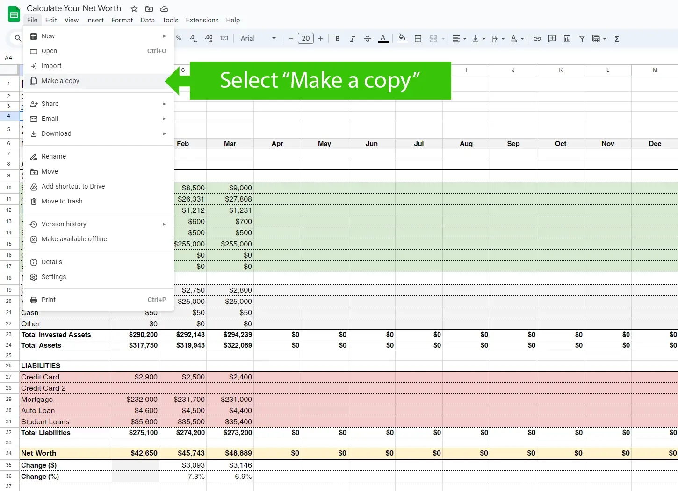Toggle Make available offline

coord(98,239)
